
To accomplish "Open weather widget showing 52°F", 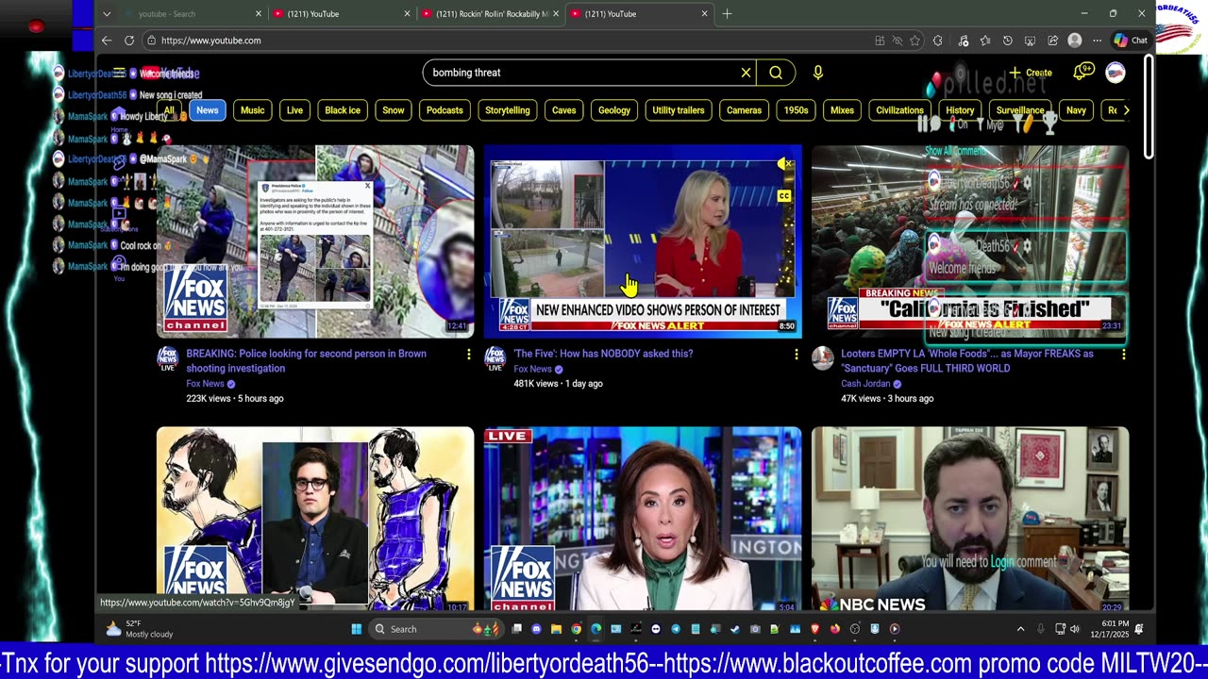I will point(140,629).
